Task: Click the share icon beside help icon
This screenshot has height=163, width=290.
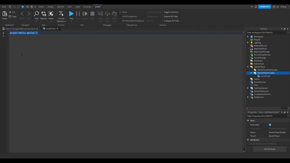Action: tap(277, 7)
